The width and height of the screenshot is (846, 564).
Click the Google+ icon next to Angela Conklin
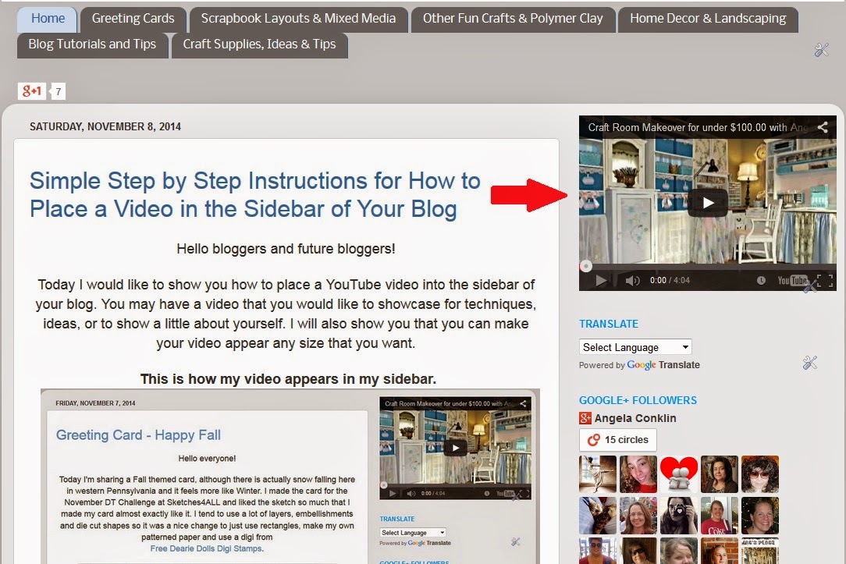click(x=585, y=419)
